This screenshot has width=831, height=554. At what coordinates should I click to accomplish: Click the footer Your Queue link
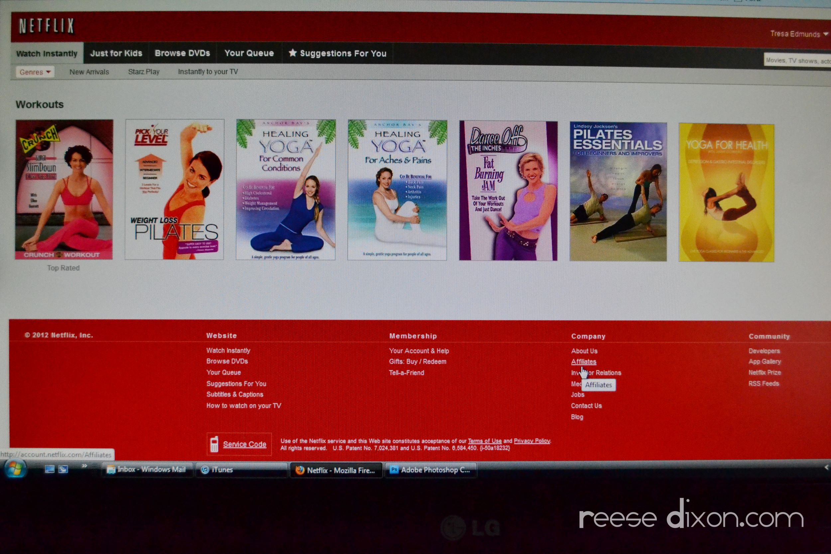tap(224, 373)
